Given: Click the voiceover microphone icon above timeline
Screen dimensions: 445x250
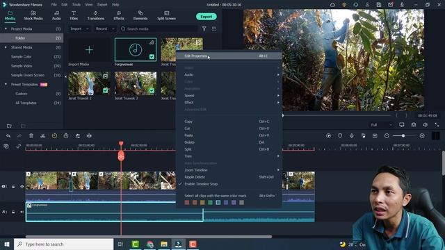Looking at the screenshot, I should pyautogui.click(x=352, y=136).
